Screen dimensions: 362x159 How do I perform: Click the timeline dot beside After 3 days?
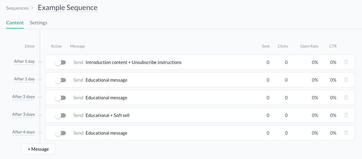40,115
